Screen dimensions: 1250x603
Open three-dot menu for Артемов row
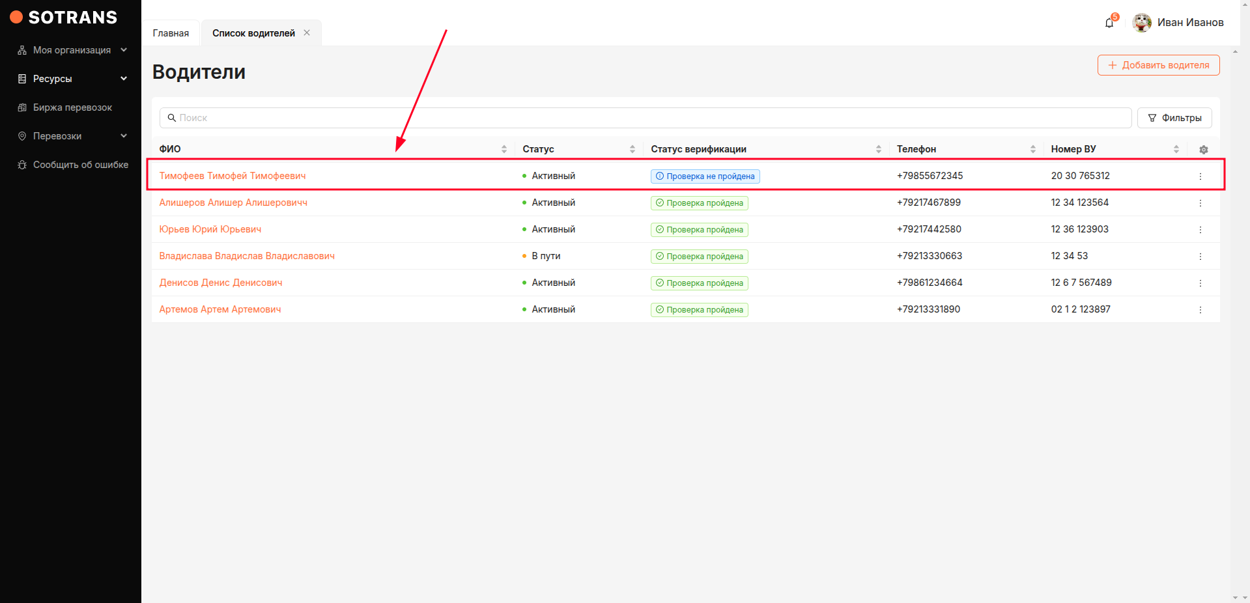click(x=1200, y=310)
